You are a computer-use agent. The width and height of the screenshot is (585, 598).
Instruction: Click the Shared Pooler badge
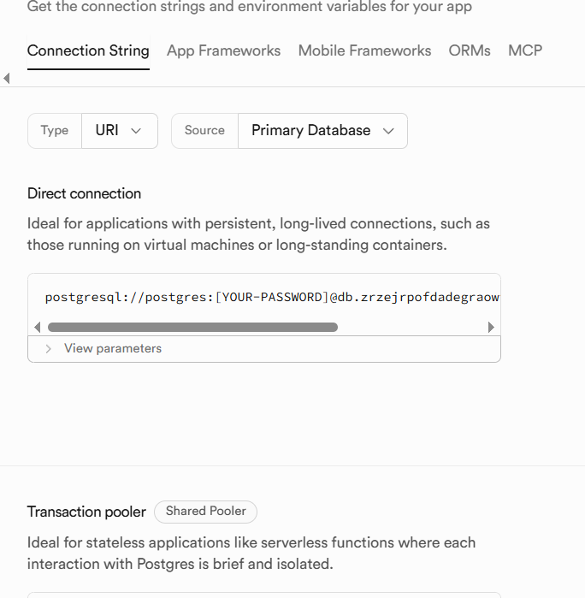[205, 512]
